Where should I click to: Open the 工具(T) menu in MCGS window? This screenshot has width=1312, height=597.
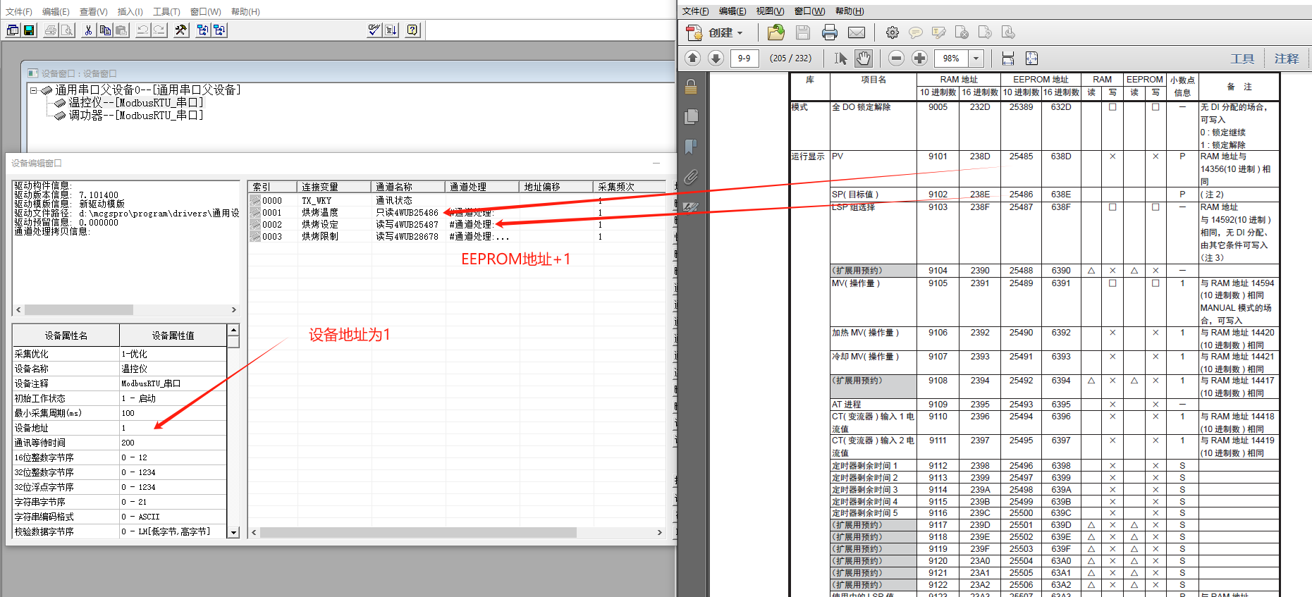[x=166, y=11]
